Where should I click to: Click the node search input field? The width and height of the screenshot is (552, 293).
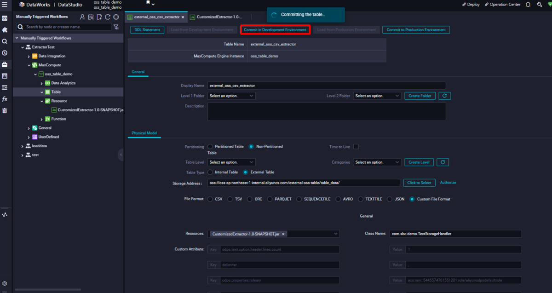pos(64,27)
